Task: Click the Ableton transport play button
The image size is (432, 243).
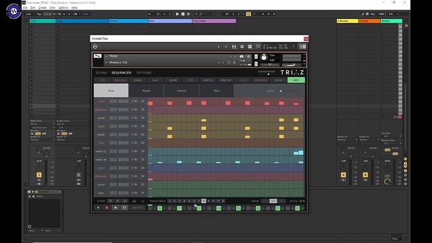Action: tap(178, 13)
